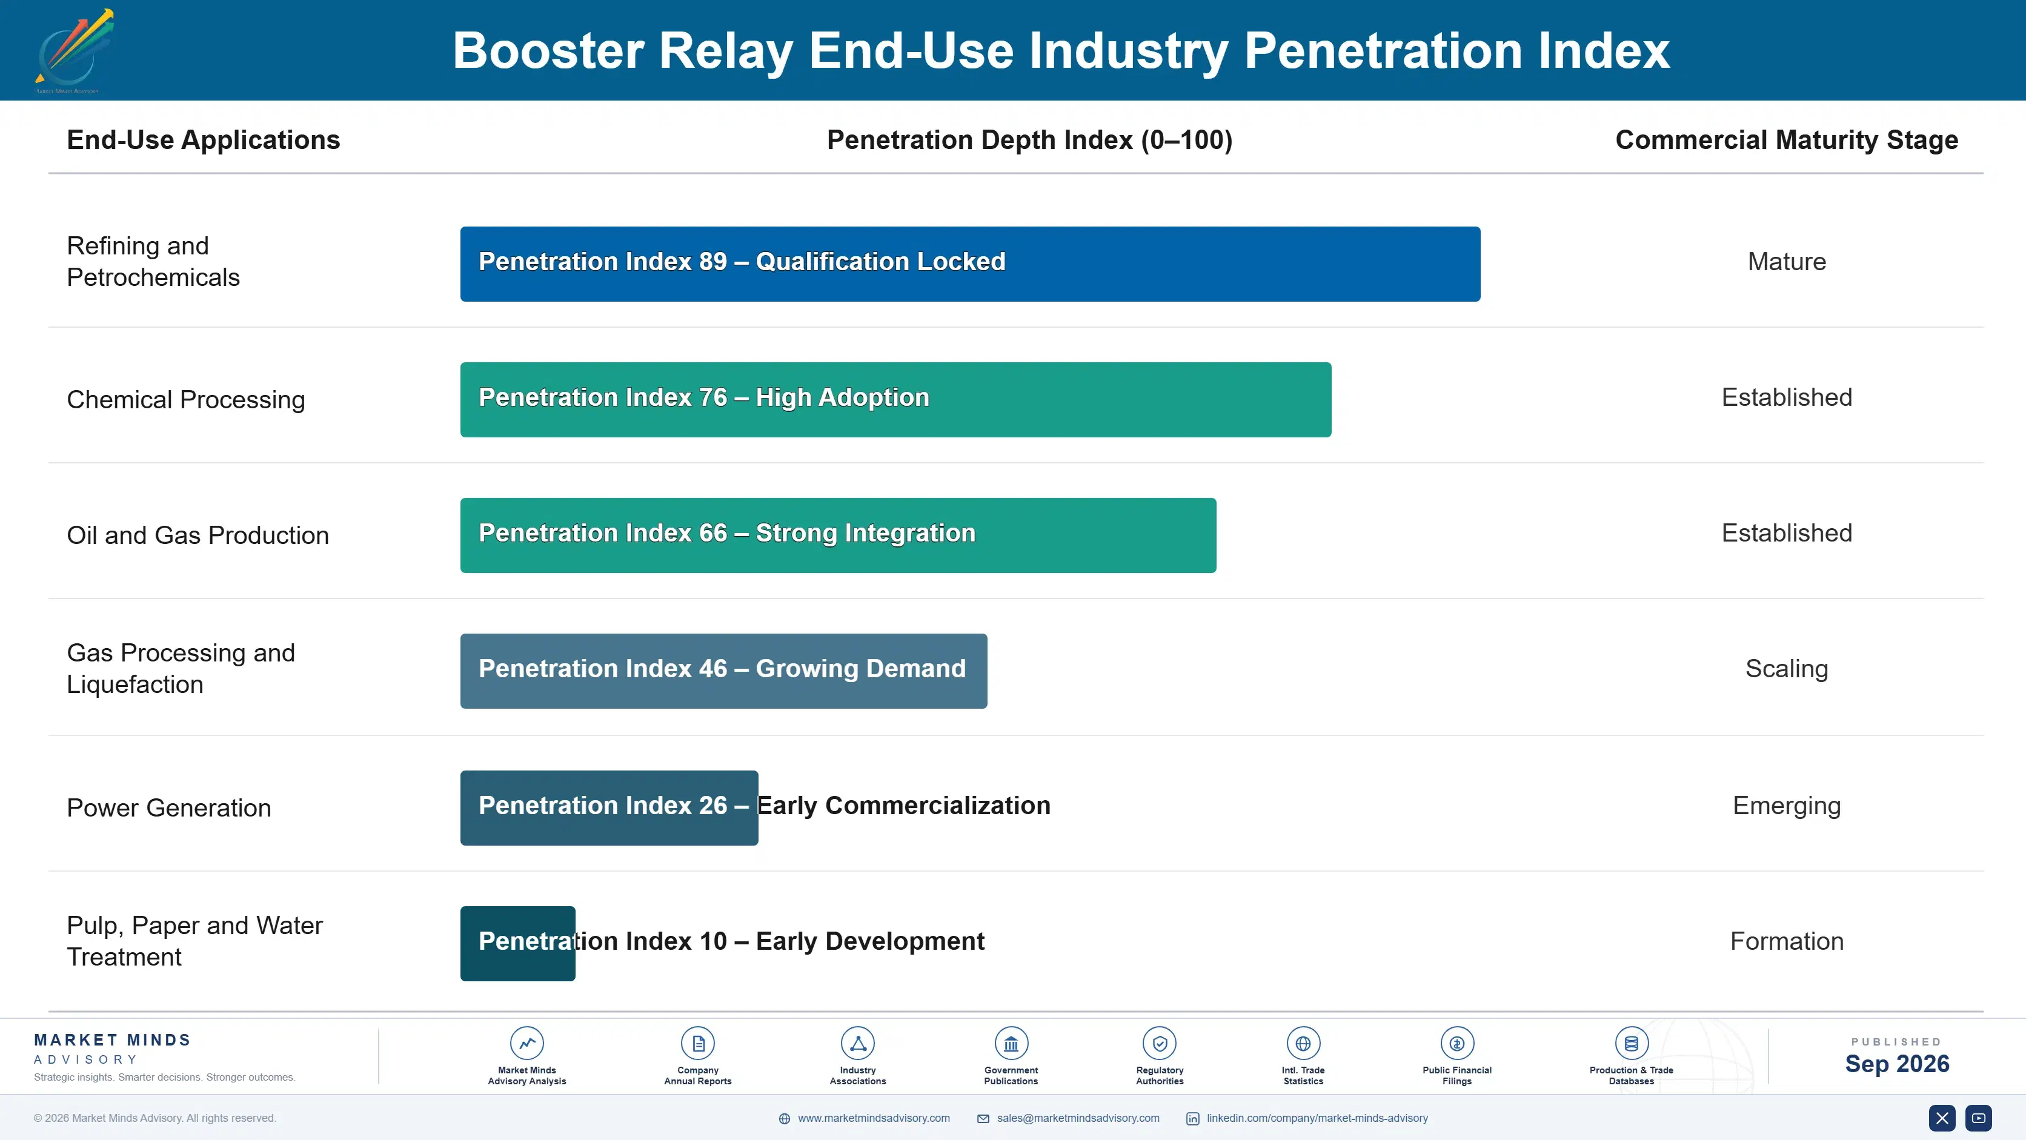This screenshot has height=1140, width=2026.
Task: Select the Penetration Index 66 Strong Integration bar
Action: pyautogui.click(x=838, y=535)
